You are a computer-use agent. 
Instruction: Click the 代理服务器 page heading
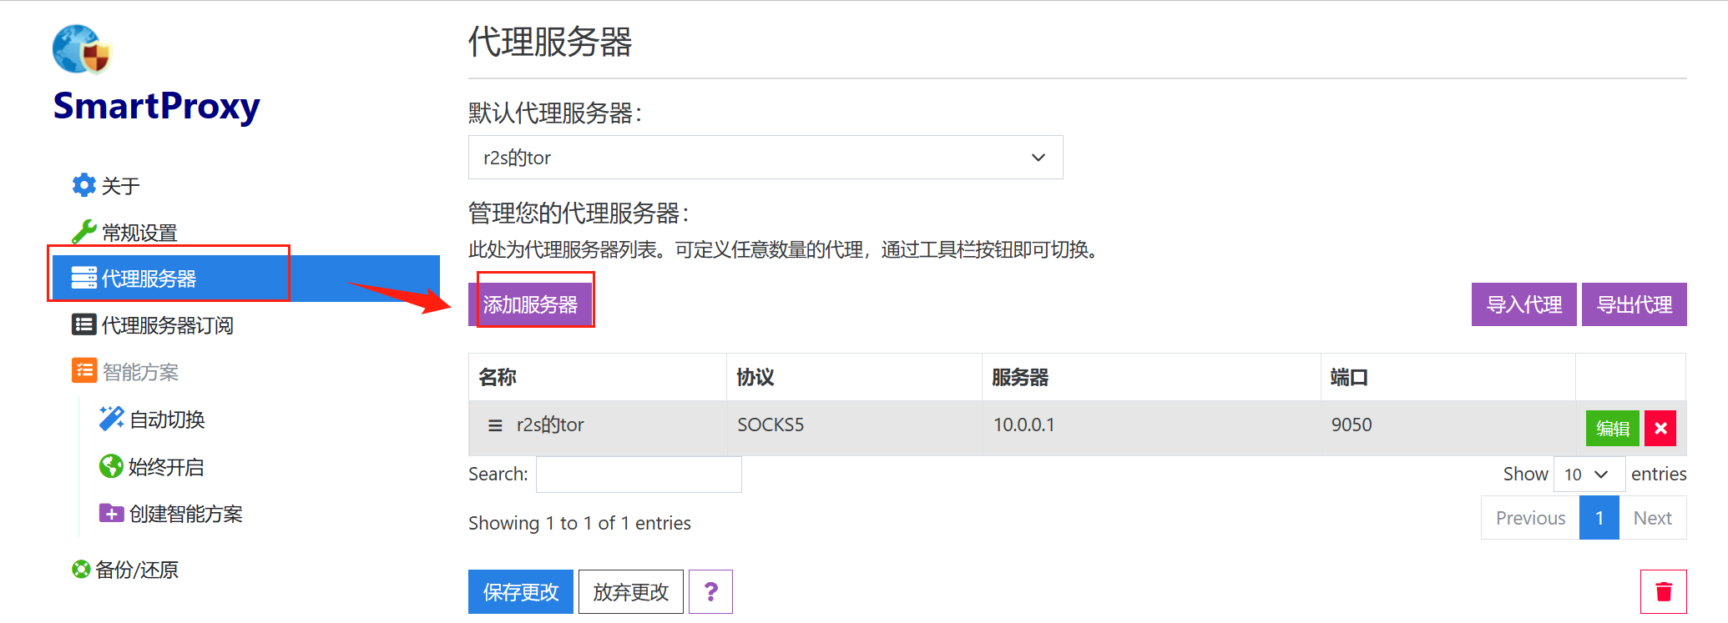click(x=550, y=41)
